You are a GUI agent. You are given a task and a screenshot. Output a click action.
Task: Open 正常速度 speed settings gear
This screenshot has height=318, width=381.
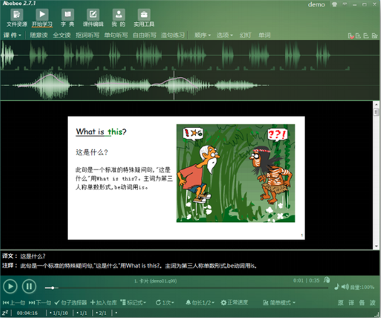(x=234, y=302)
